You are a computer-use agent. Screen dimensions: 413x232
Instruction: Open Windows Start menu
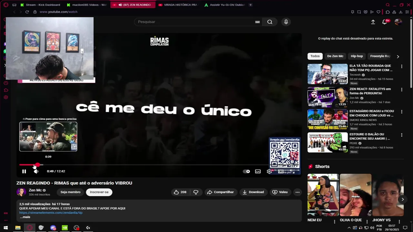point(6,228)
